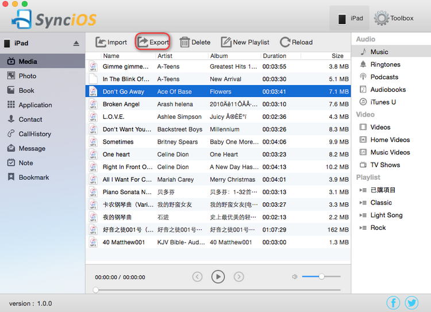The height and width of the screenshot is (312, 431).
Task: Select the iPad device tab
Action: pyautogui.click(x=349, y=18)
